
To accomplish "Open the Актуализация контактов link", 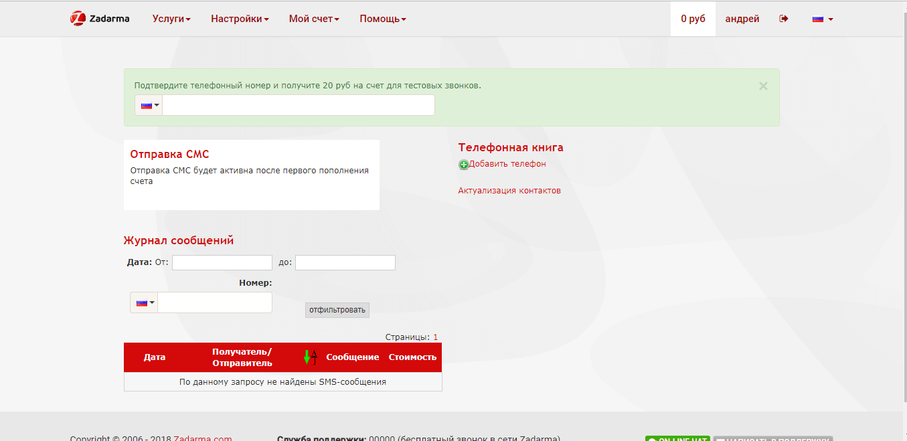I will 509,191.
